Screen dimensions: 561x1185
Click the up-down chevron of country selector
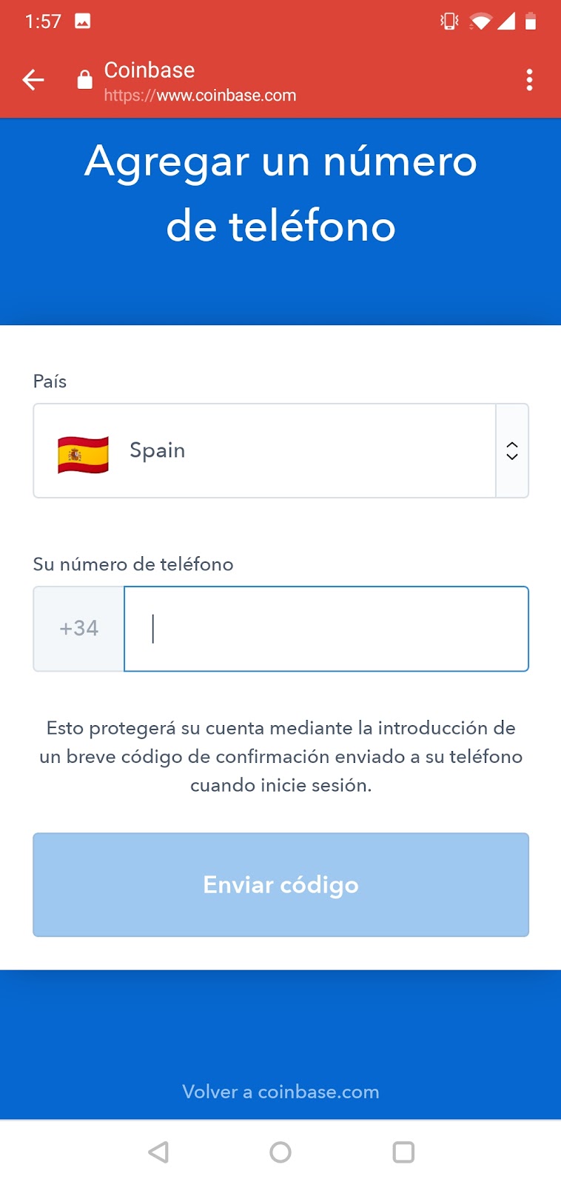click(x=512, y=450)
